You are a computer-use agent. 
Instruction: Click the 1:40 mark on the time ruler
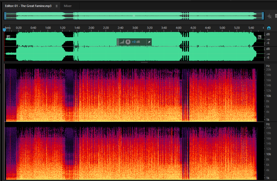tap(77, 28)
